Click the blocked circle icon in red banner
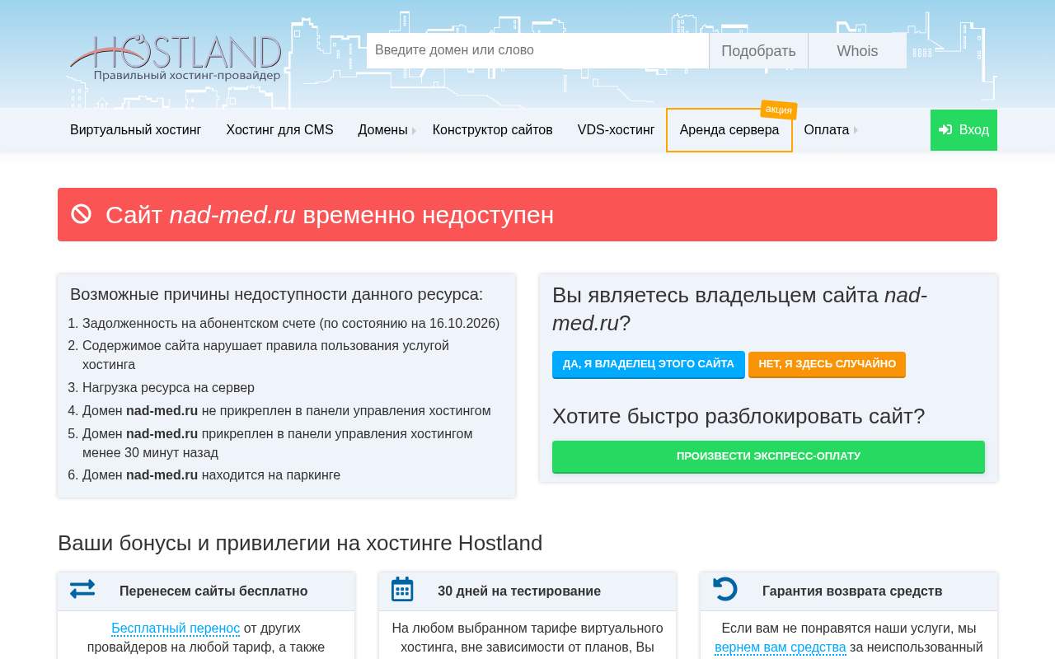Screen dimensions: 1055x659 coord(82,214)
